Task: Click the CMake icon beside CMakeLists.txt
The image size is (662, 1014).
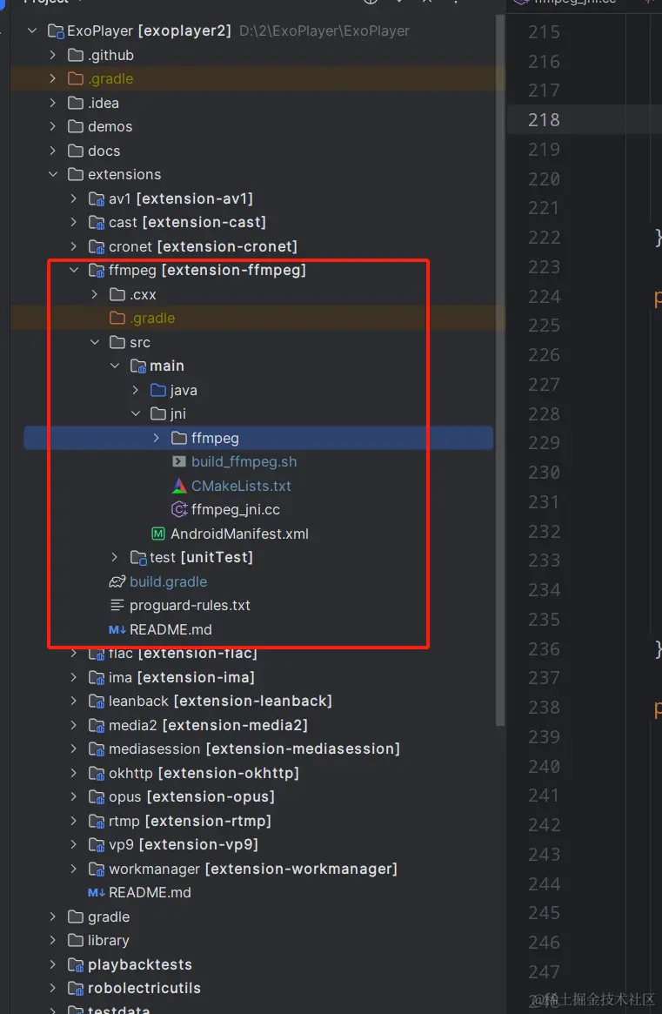Action: pyautogui.click(x=179, y=486)
